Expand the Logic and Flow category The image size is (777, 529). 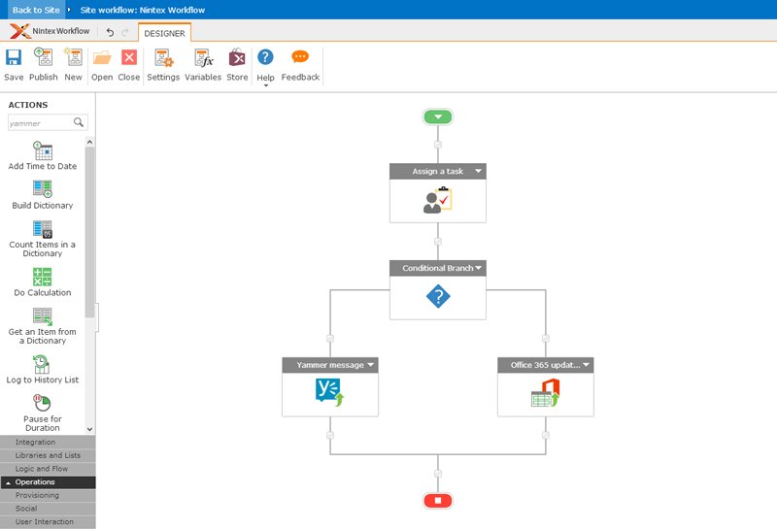48,469
